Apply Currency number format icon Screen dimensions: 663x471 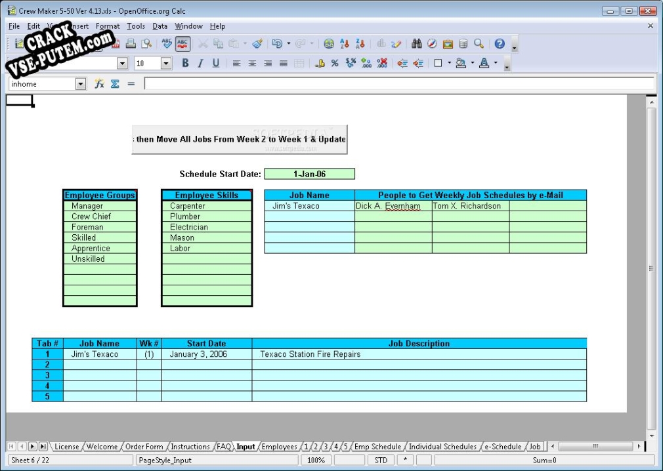320,63
